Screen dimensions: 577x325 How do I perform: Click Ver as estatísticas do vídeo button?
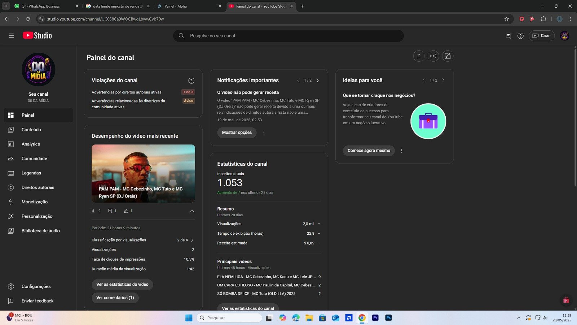coord(122,285)
